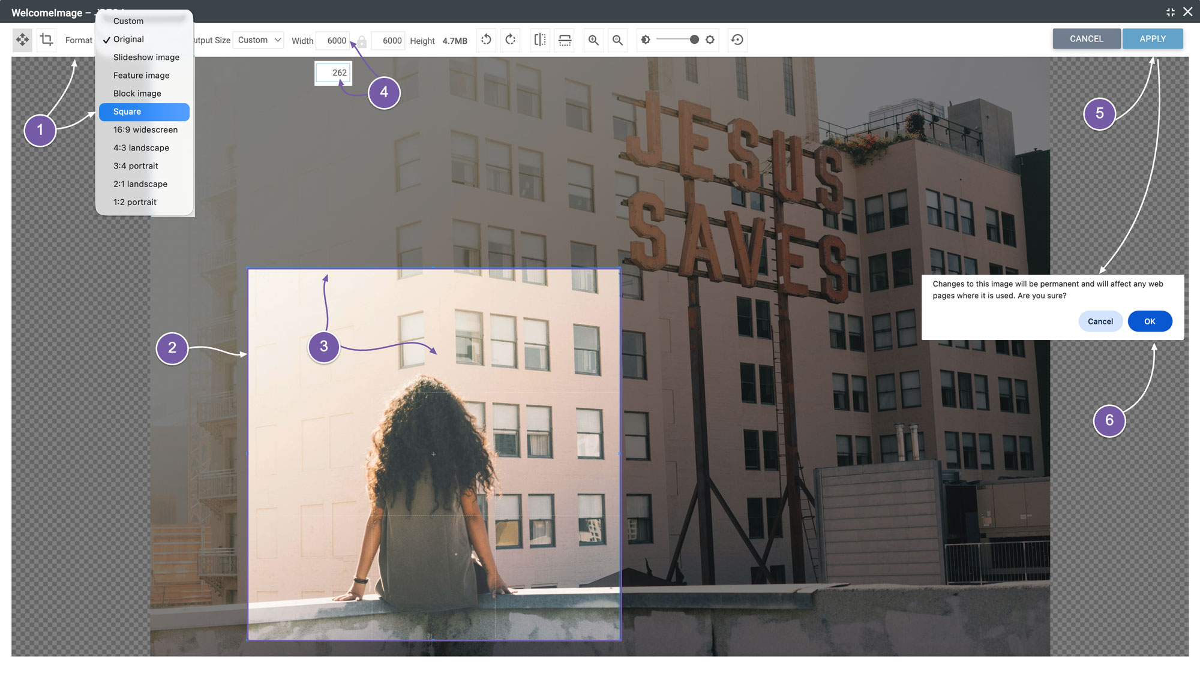The width and height of the screenshot is (1200, 677).
Task: Click the Width input field
Action: [x=333, y=41]
